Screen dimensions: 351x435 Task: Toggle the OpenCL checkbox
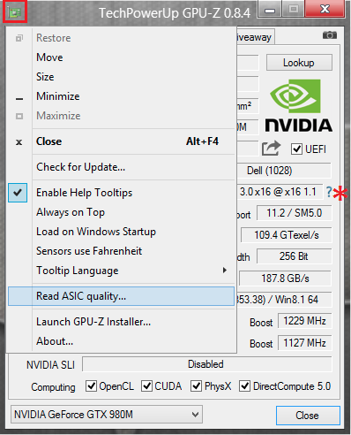[x=91, y=385]
